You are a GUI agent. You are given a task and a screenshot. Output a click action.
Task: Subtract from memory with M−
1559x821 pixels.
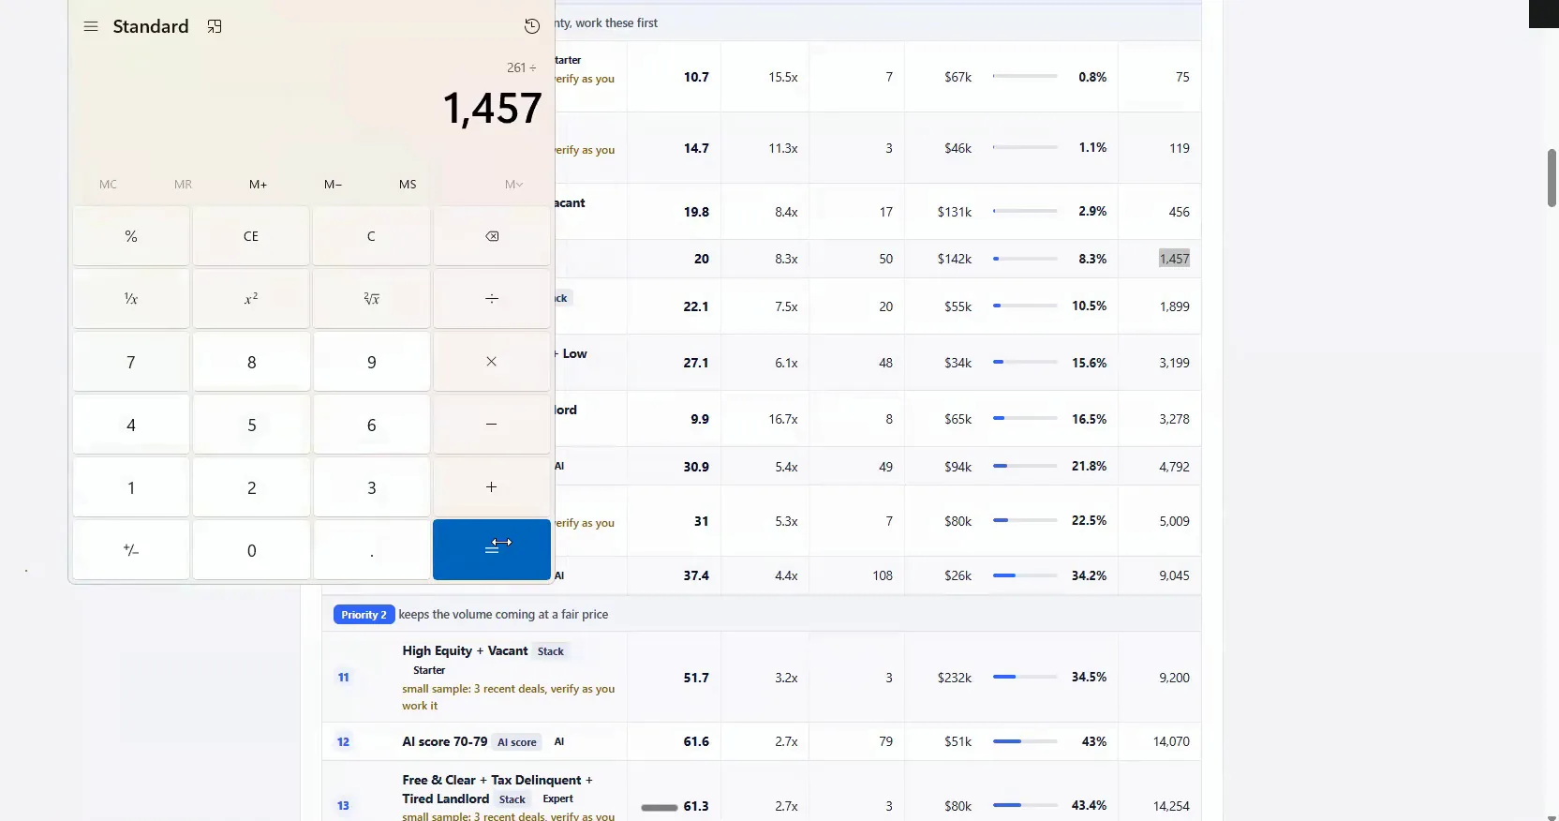point(334,185)
